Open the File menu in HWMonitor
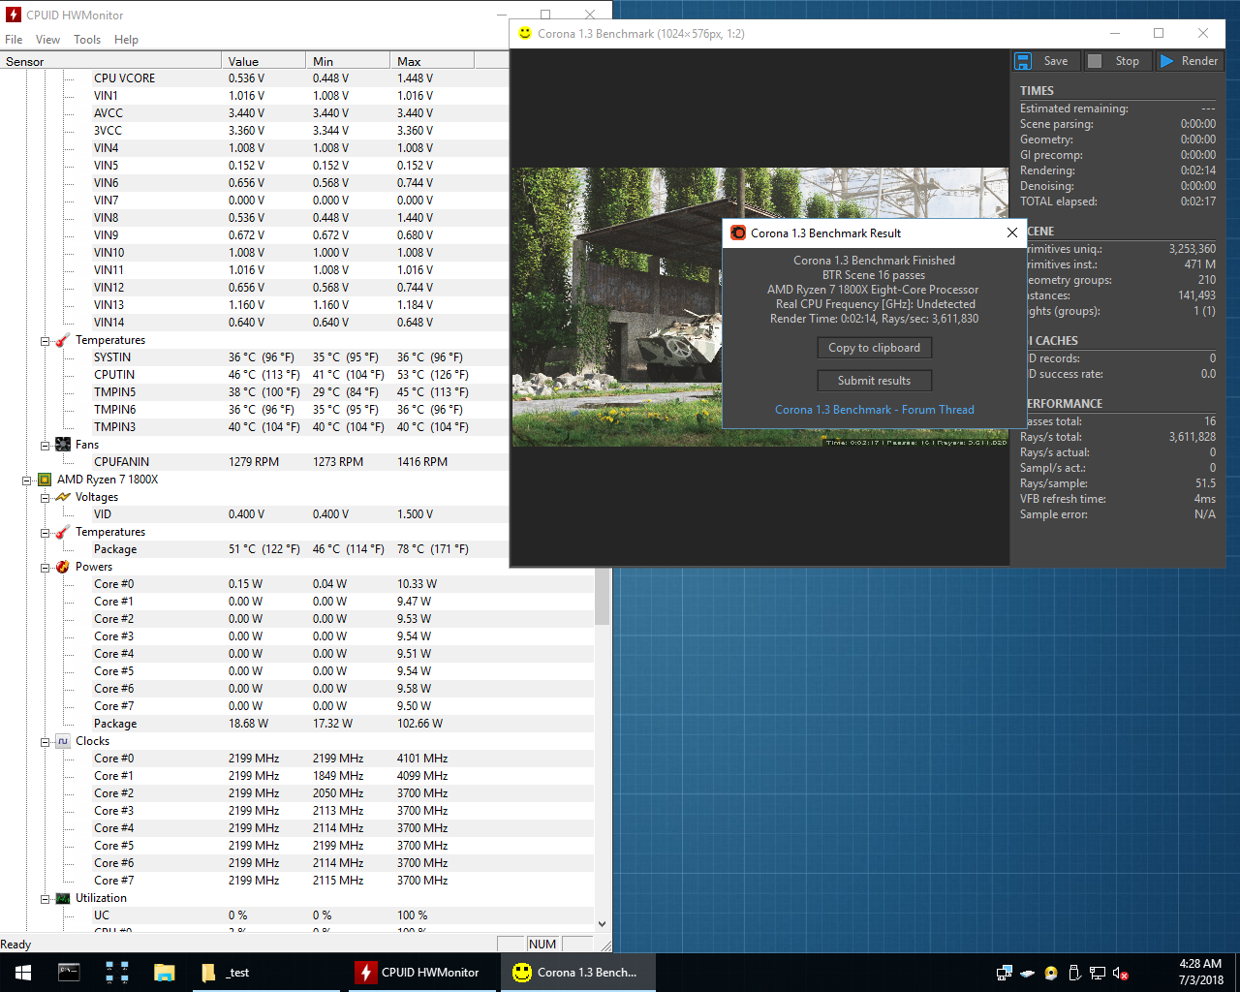This screenshot has height=992, width=1240. (14, 40)
